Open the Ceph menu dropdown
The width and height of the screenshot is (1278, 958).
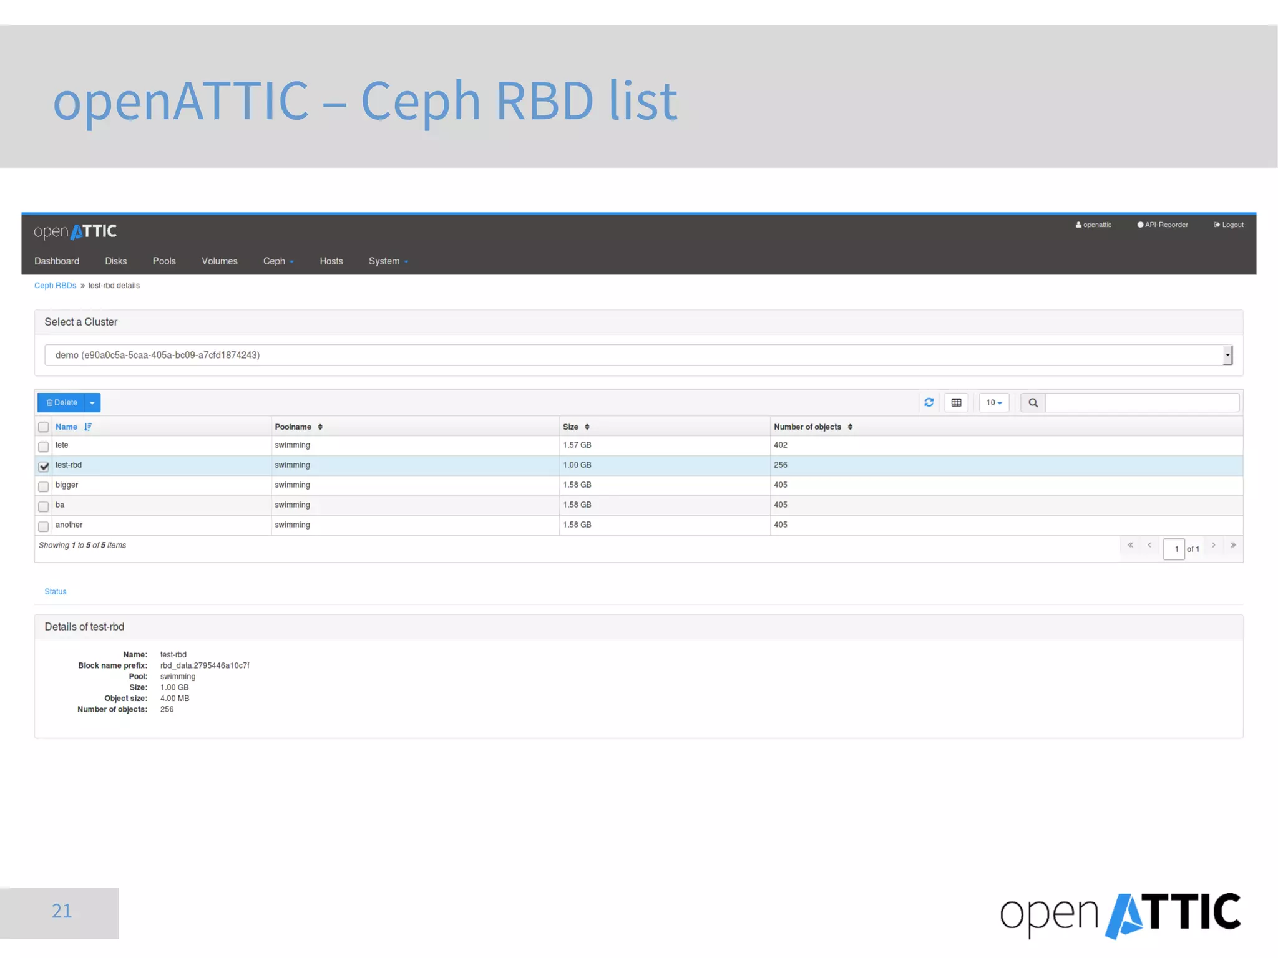278,261
